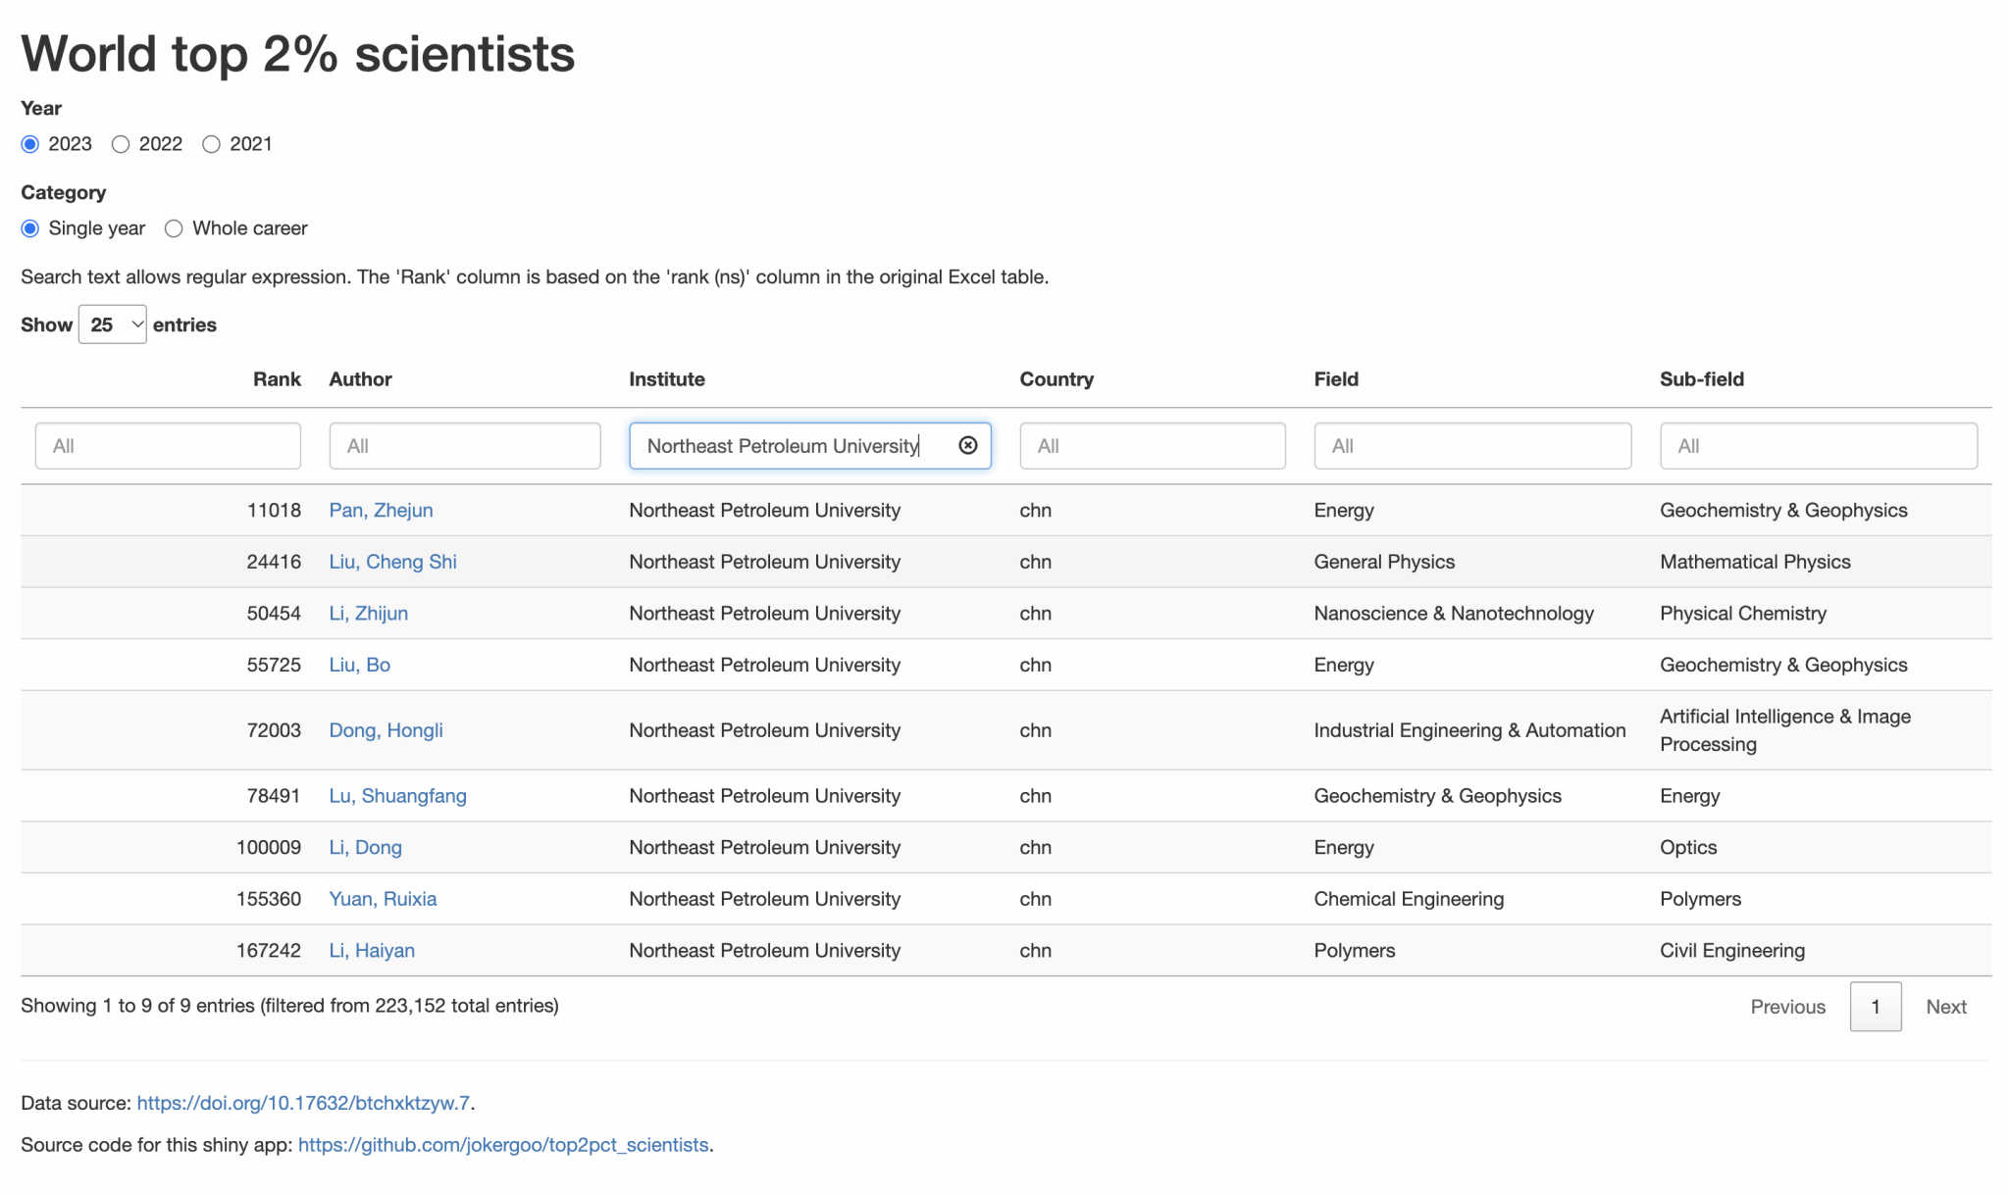The height and width of the screenshot is (1194, 2009).
Task: Click the Previous pagination button
Action: point(1787,1007)
